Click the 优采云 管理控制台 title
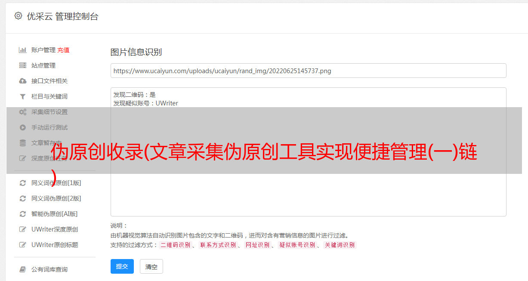Screen dimensions: 528x281 pos(62,16)
